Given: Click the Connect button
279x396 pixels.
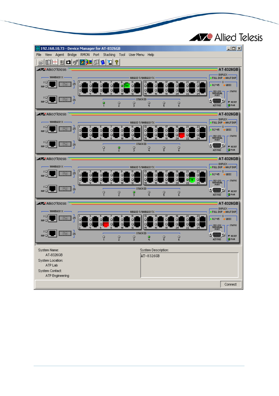Looking at the screenshot, I should pyautogui.click(x=230, y=284).
